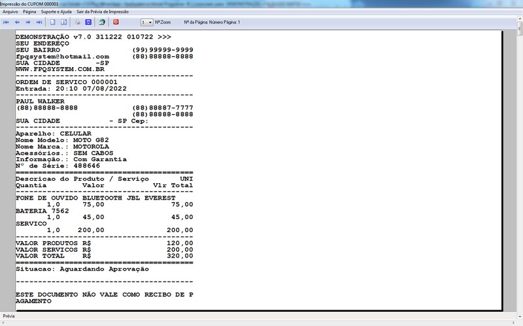This screenshot has height=326, width=523.
Task: Click the 'DEMONSTRAÇÃO v7.0 311222 010722' header line
Action: [x=84, y=37]
